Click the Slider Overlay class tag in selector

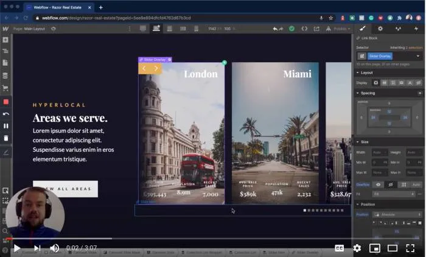click(380, 56)
